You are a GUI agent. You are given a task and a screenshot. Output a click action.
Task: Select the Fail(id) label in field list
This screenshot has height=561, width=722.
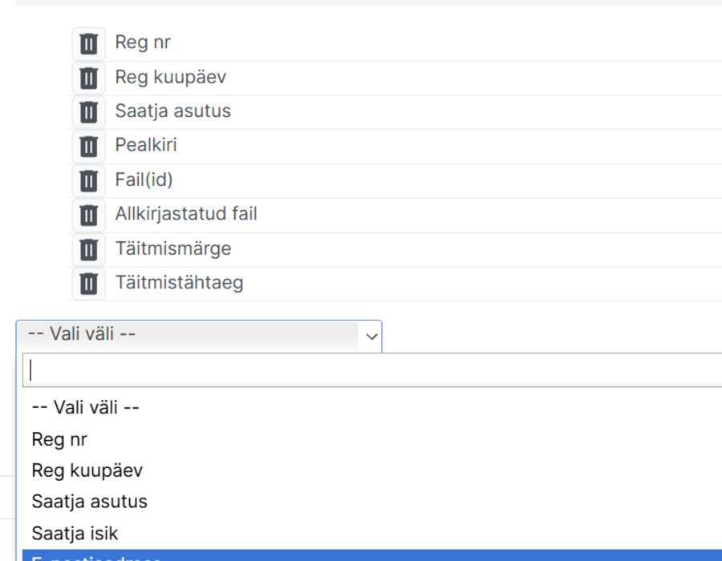pyautogui.click(x=144, y=180)
